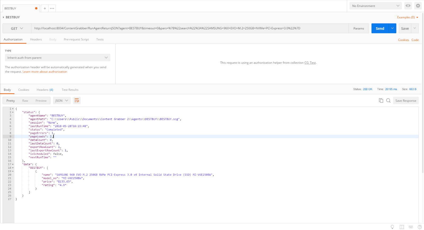
Task: Open the No Environment dropdown
Action: click(x=376, y=6)
